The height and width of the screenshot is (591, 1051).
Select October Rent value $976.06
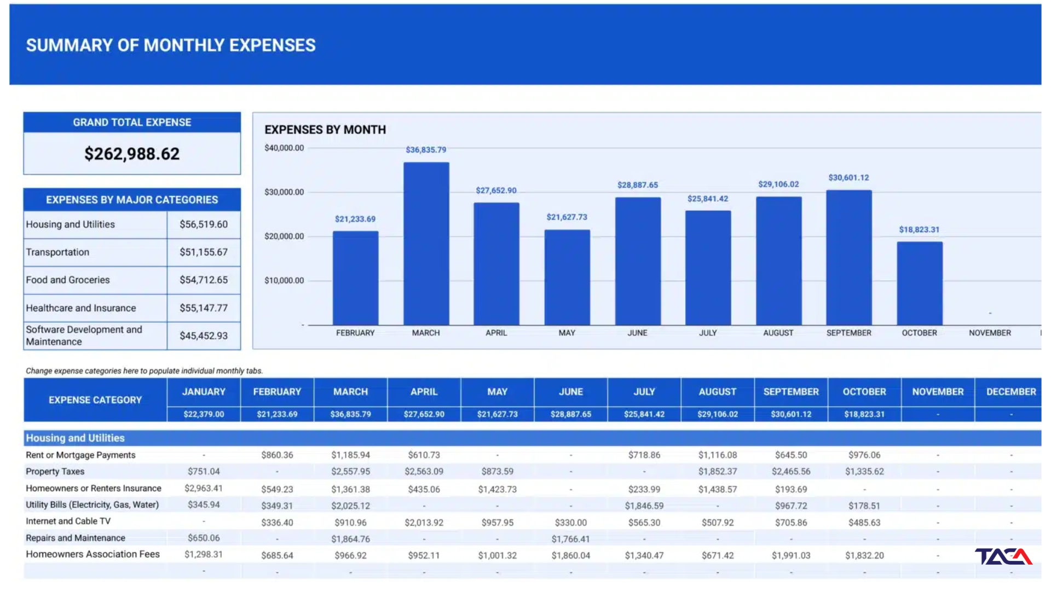864,455
